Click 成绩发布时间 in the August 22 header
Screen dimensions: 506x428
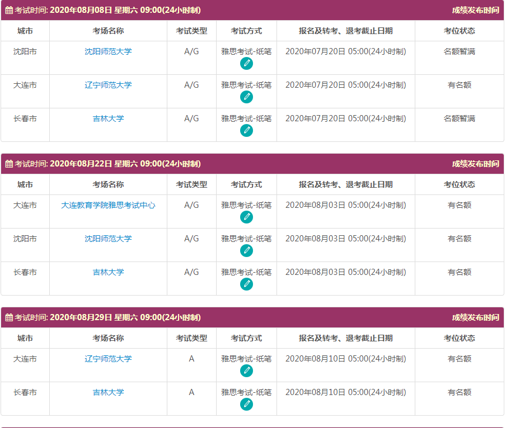tap(475, 164)
